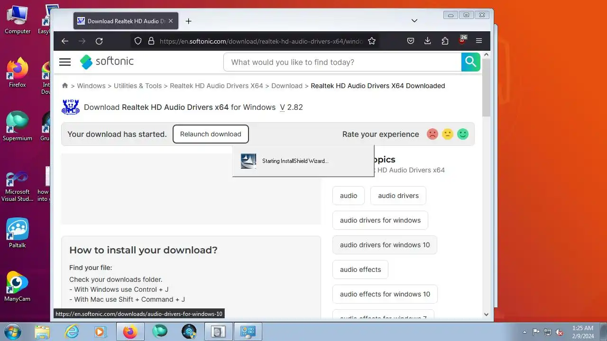The height and width of the screenshot is (341, 607).
Task: Rate experience with the red sad face
Action: [432, 134]
